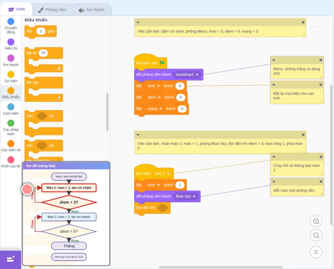Click the value 3 in the mang block
This screenshot has width=334, height=269.
[x=182, y=109]
